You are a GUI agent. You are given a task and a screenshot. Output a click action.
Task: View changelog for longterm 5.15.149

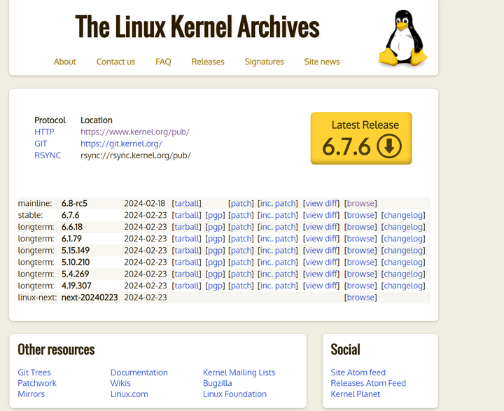coord(403,250)
